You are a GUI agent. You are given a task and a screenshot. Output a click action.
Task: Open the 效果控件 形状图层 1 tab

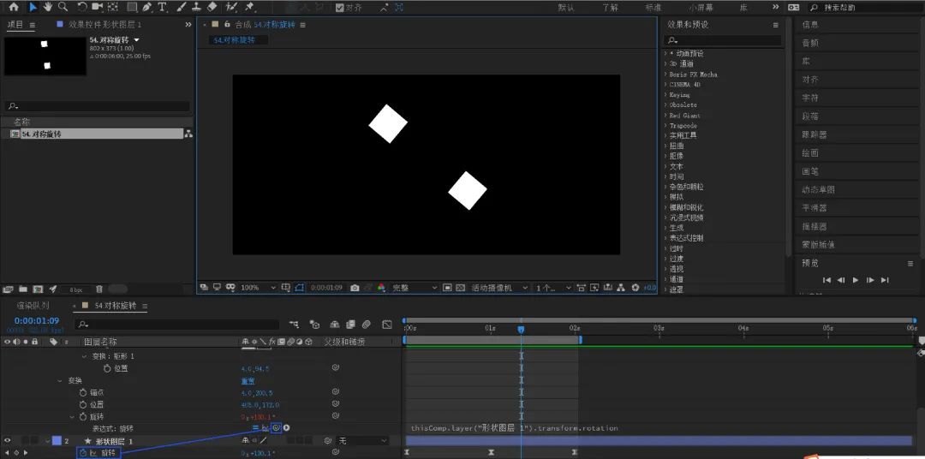tap(104, 25)
